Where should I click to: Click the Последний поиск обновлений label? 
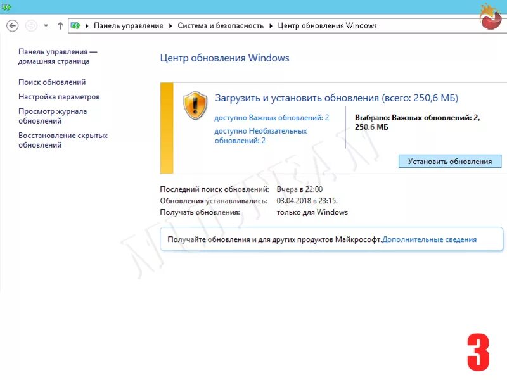(x=214, y=189)
